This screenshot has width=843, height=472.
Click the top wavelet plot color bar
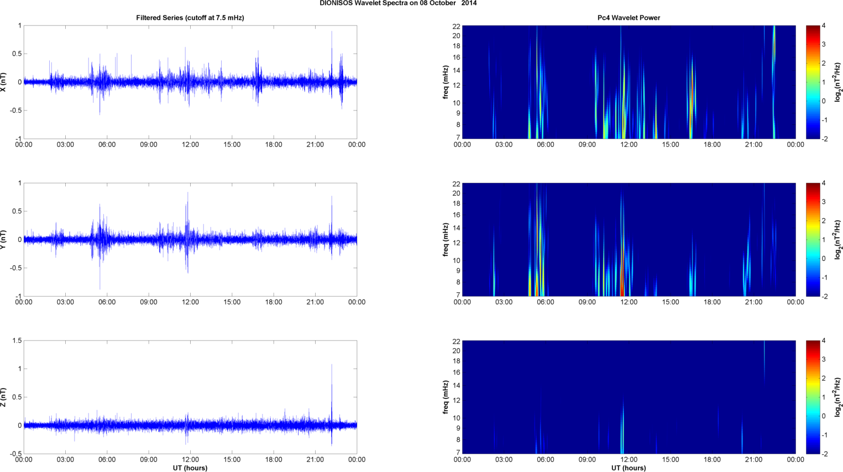pyautogui.click(x=813, y=82)
